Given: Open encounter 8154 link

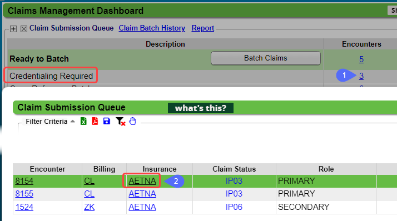Looking at the screenshot, I should pos(24,181).
